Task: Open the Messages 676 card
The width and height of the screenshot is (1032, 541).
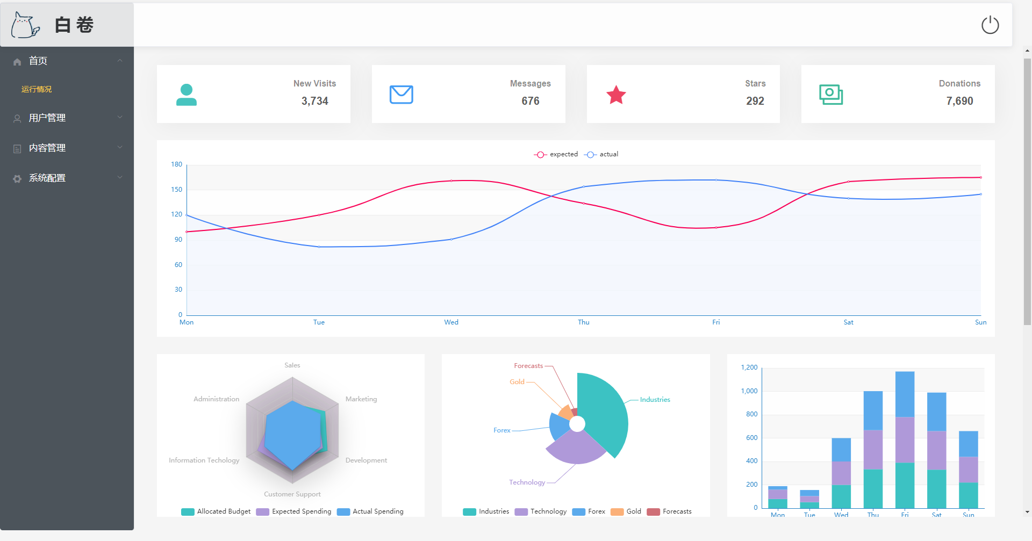Action: click(469, 94)
